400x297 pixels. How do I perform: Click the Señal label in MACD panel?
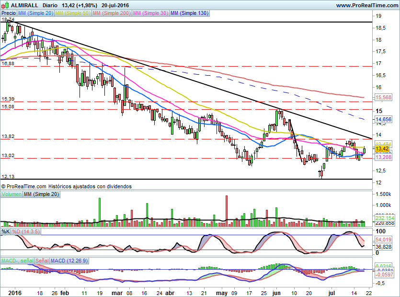point(42,261)
